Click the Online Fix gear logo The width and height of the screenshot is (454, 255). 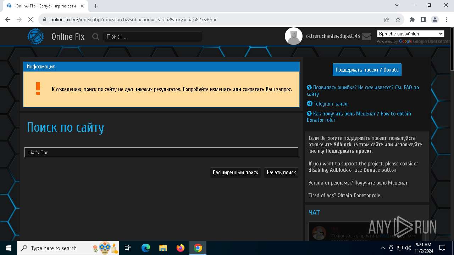[x=36, y=36]
